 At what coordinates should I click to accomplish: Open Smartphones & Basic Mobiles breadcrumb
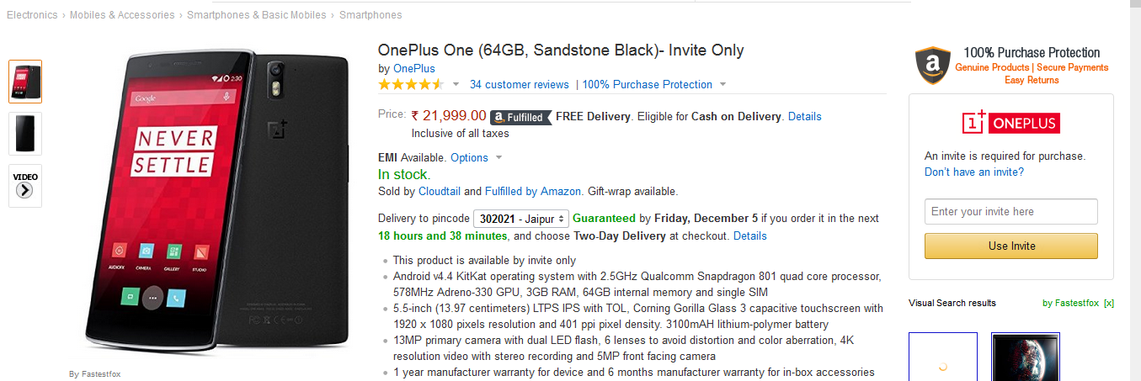tap(258, 15)
